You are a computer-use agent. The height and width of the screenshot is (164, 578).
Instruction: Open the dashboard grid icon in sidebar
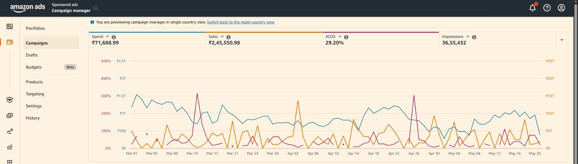[10, 26]
